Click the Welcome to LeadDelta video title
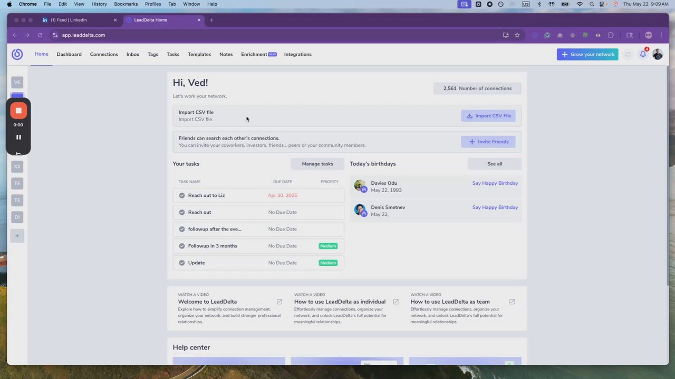Viewport: 675px width, 379px height. (x=207, y=302)
